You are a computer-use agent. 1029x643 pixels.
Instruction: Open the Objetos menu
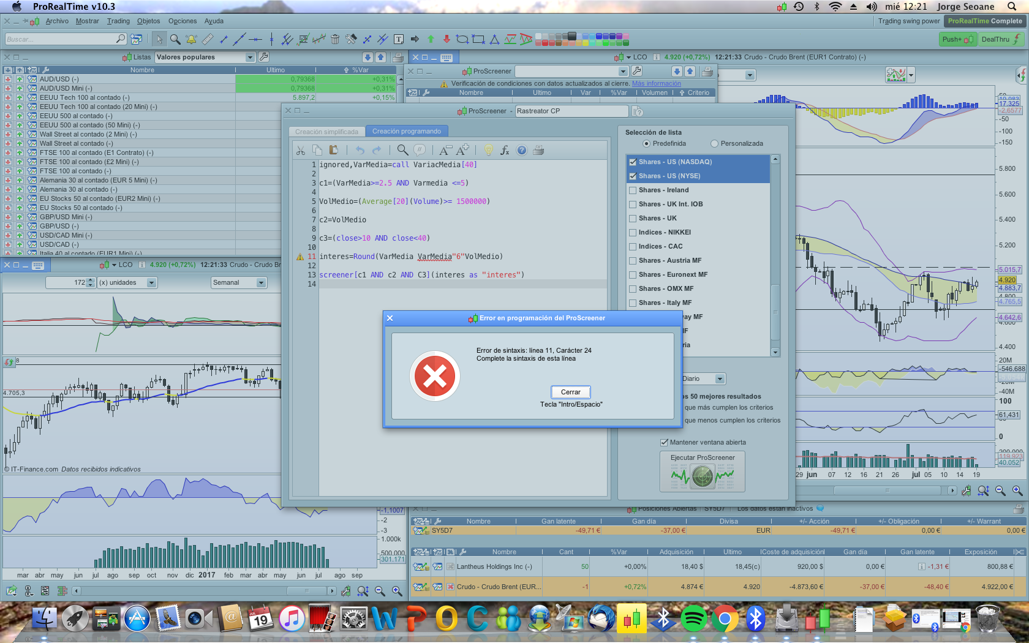[x=149, y=21]
